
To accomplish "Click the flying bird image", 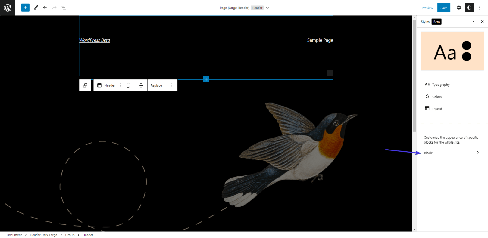I will pyautogui.click(x=289, y=154).
